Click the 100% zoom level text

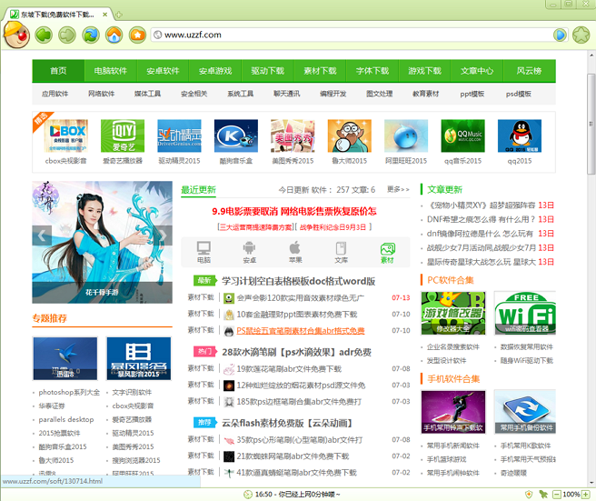tap(571, 495)
